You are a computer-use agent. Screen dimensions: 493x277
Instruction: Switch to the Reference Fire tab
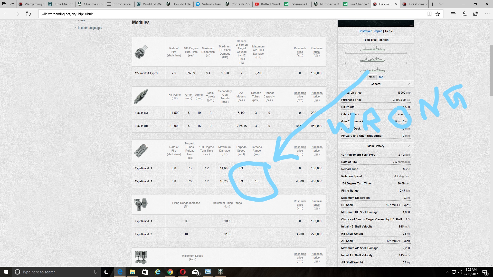pos(297,4)
